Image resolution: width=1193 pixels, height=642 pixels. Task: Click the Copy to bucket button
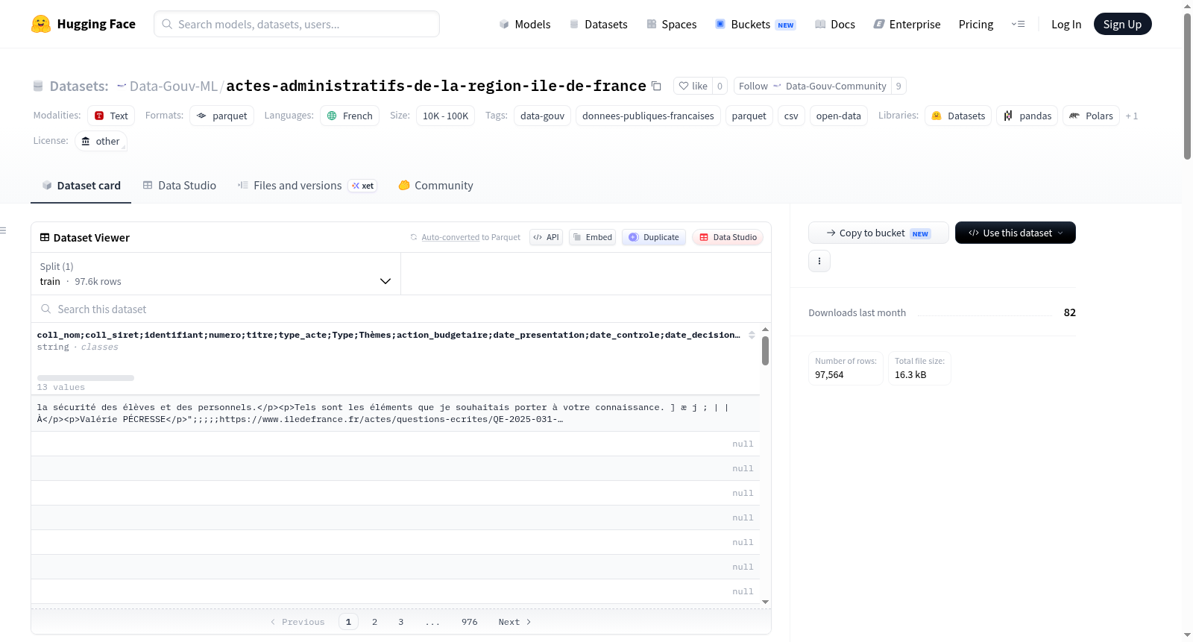[878, 233]
